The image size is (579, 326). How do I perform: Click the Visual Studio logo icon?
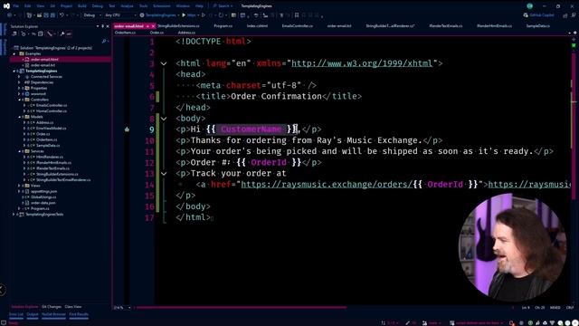(6, 6)
